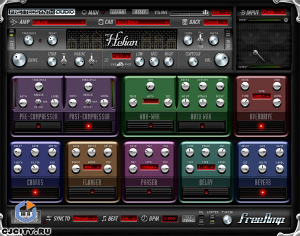
Task: Click the VOLUME slider handle
Action: coord(205,12)
